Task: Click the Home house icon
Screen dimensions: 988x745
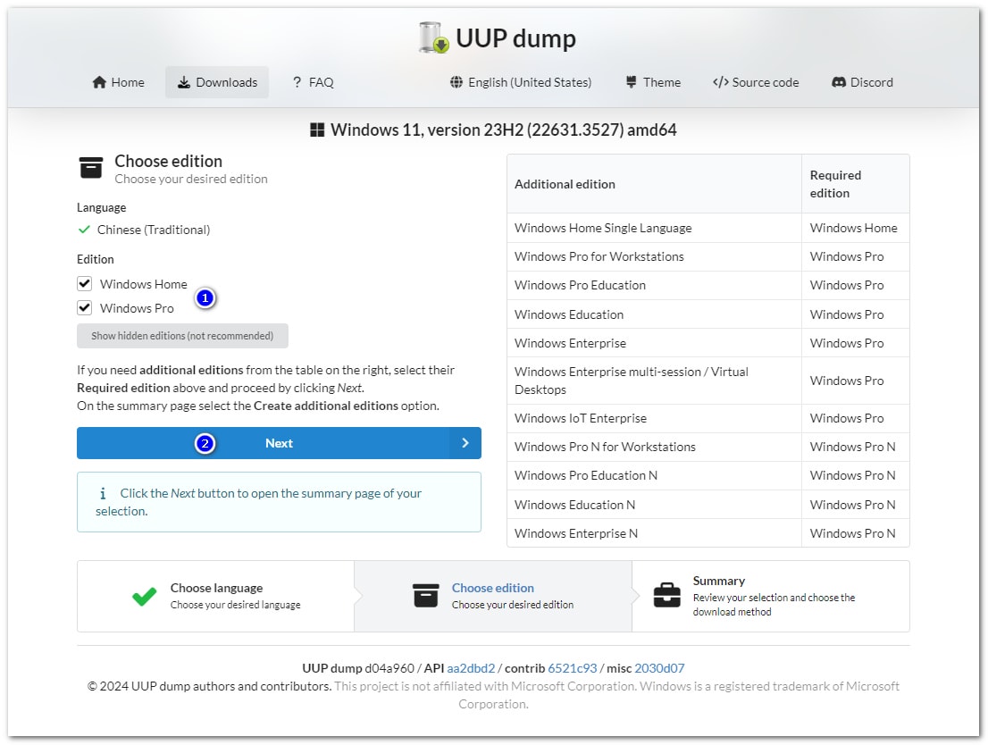Action: tap(99, 82)
